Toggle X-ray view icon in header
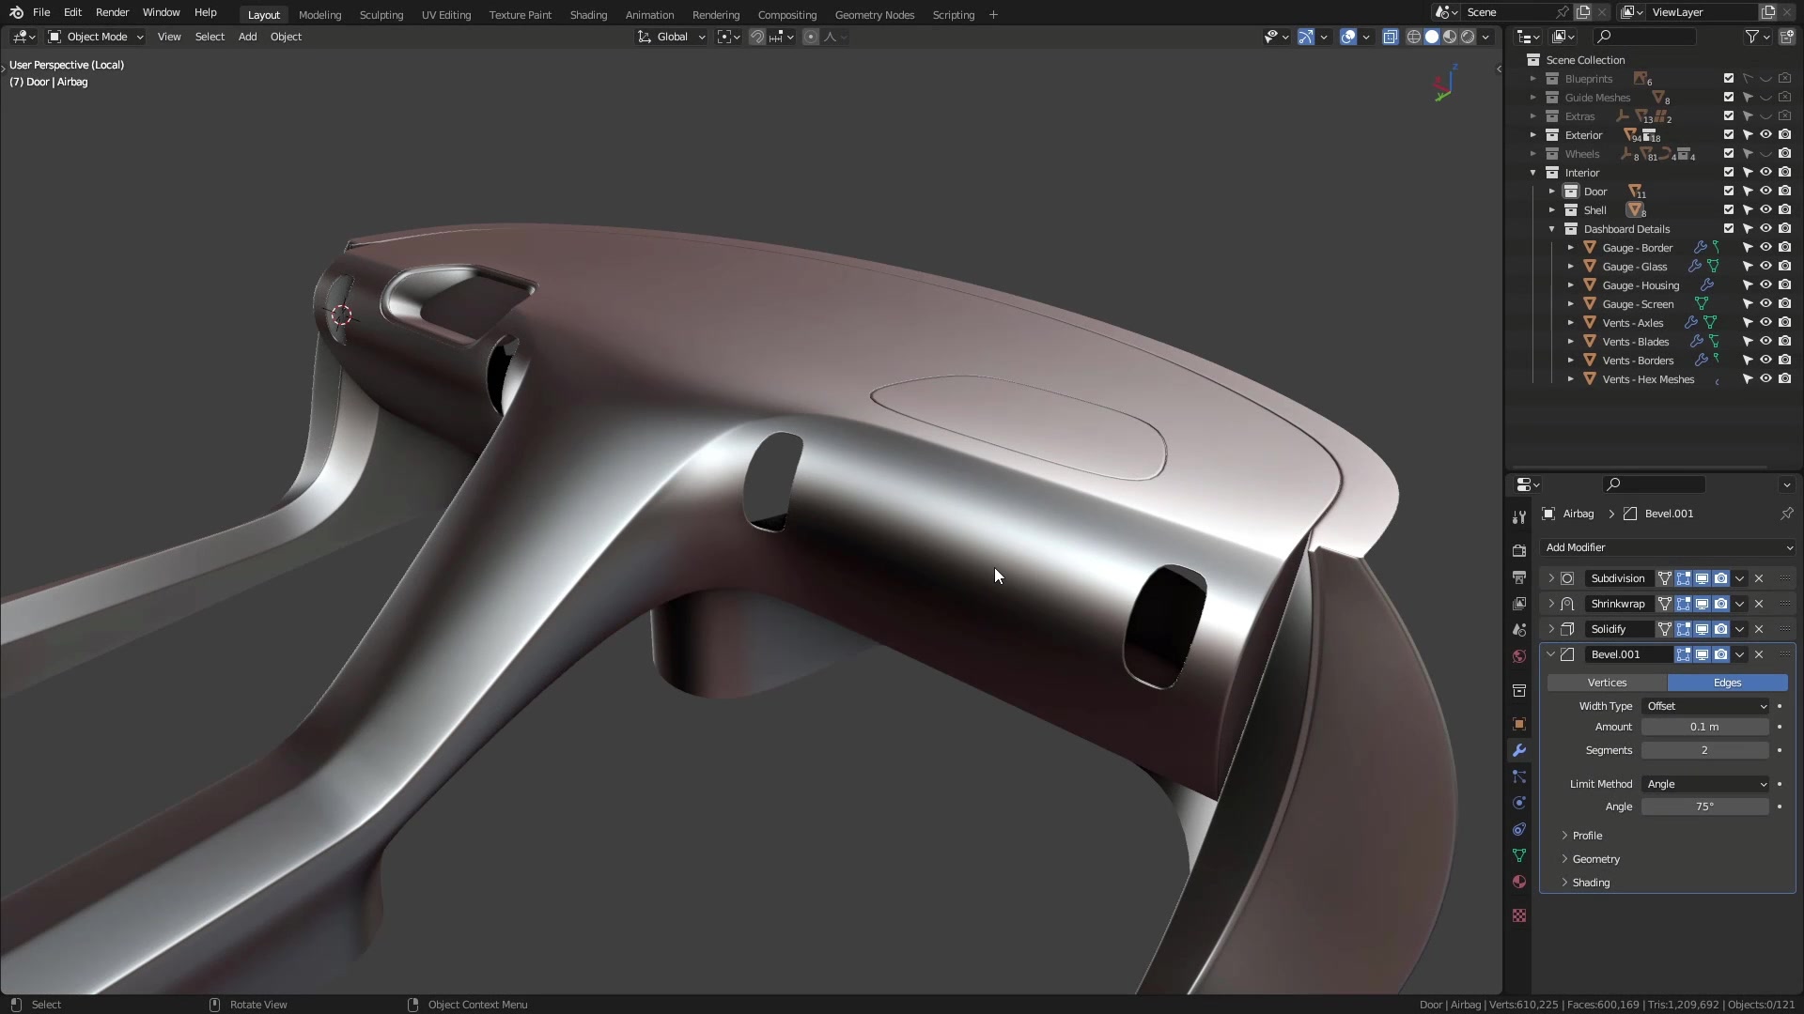 point(1390,37)
